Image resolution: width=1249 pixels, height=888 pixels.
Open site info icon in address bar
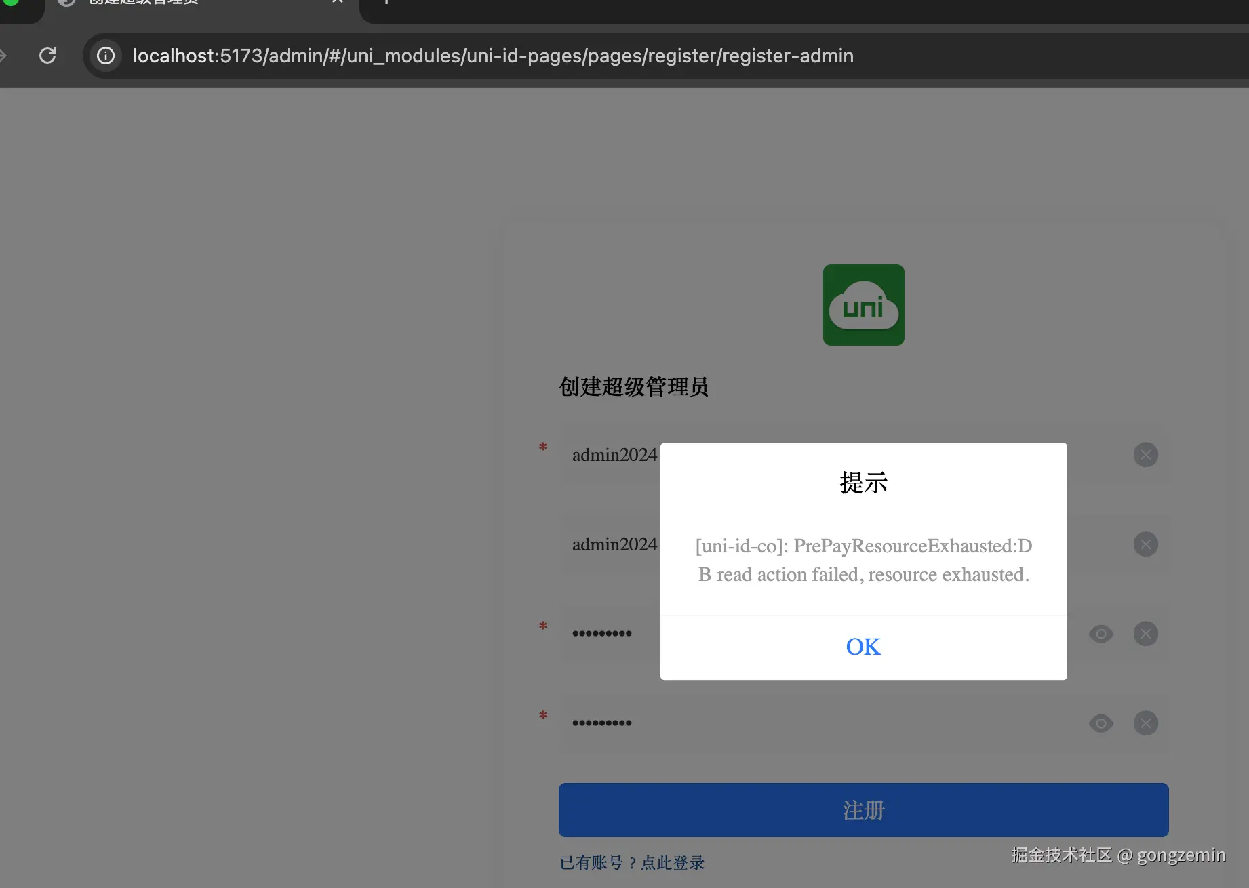[x=106, y=56]
